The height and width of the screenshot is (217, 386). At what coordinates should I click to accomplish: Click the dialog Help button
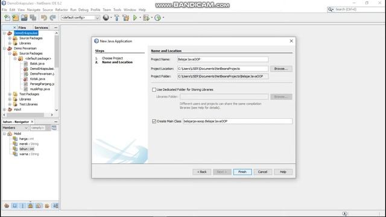283,172
